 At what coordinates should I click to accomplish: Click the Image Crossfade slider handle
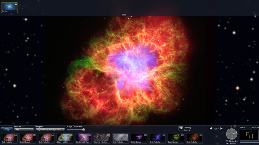(x=83, y=130)
